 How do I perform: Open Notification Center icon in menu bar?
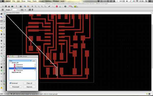[150, 1]
